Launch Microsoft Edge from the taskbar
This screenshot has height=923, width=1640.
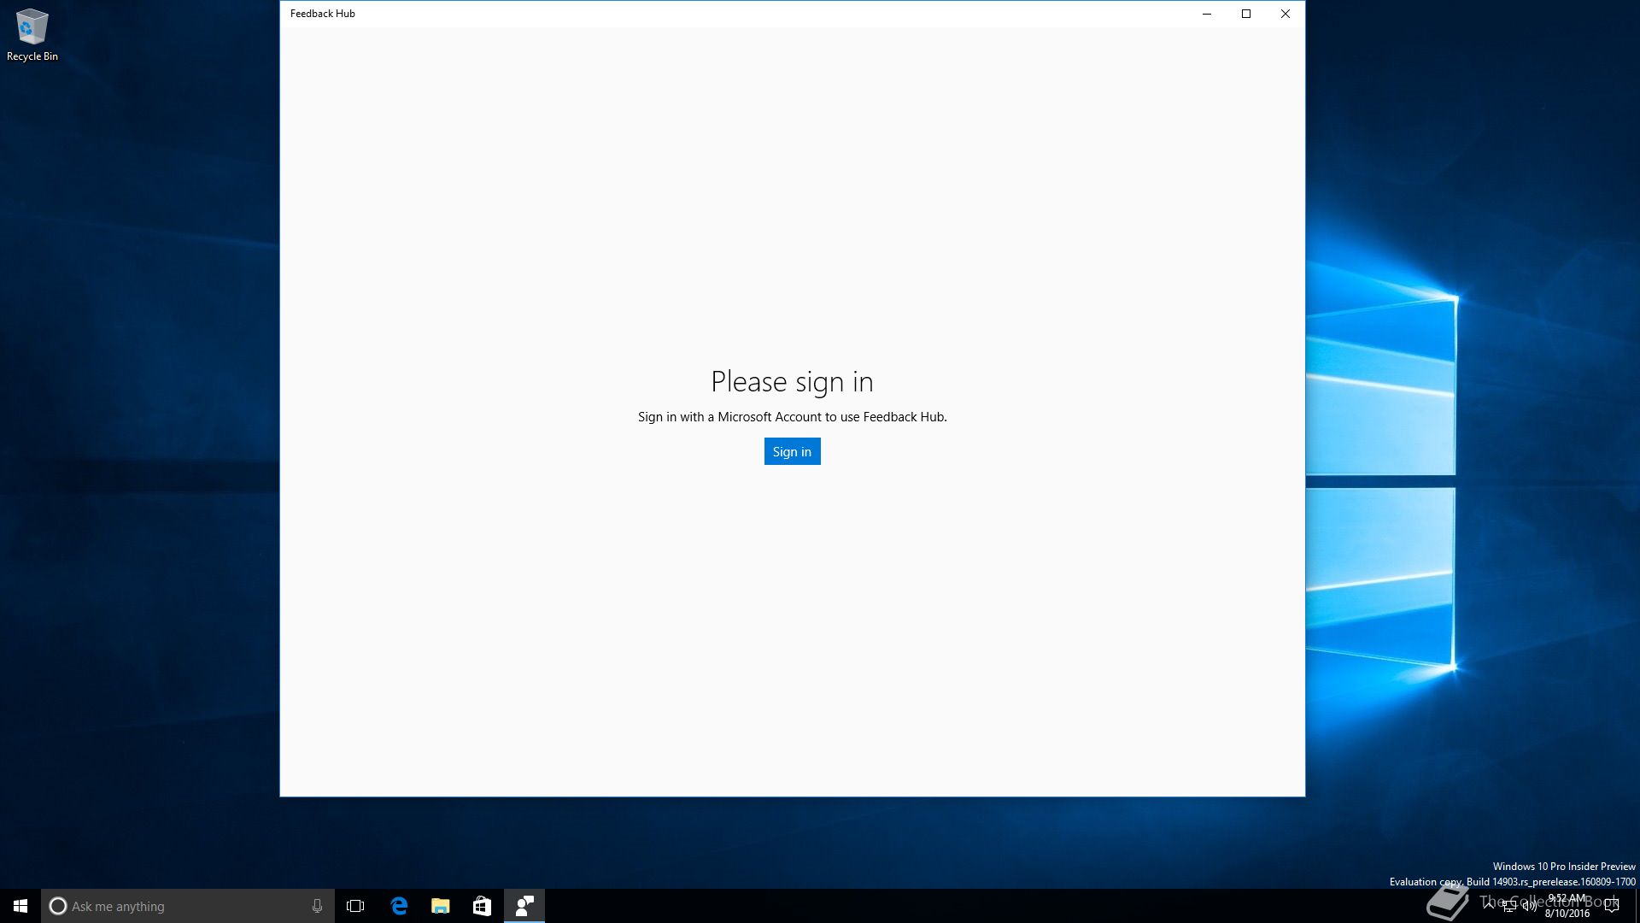(x=399, y=906)
